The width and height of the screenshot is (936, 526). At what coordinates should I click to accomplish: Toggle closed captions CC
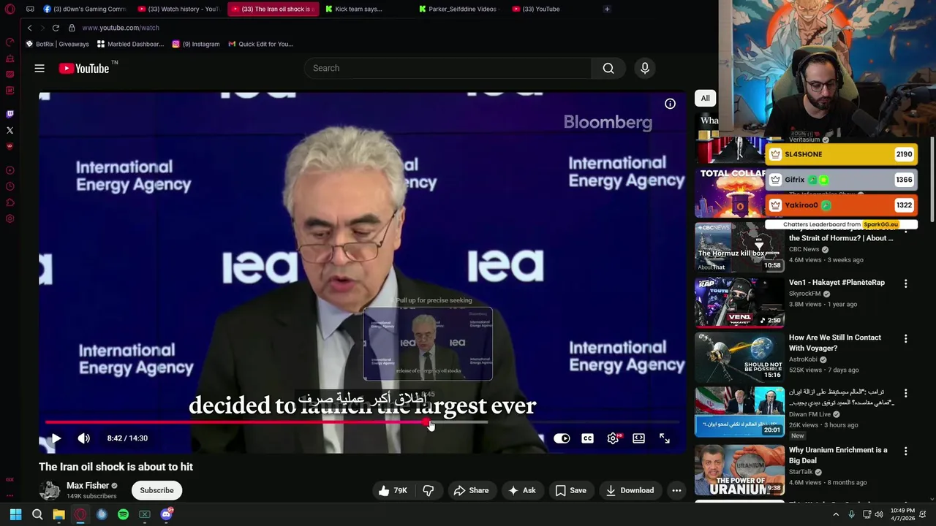click(587, 438)
